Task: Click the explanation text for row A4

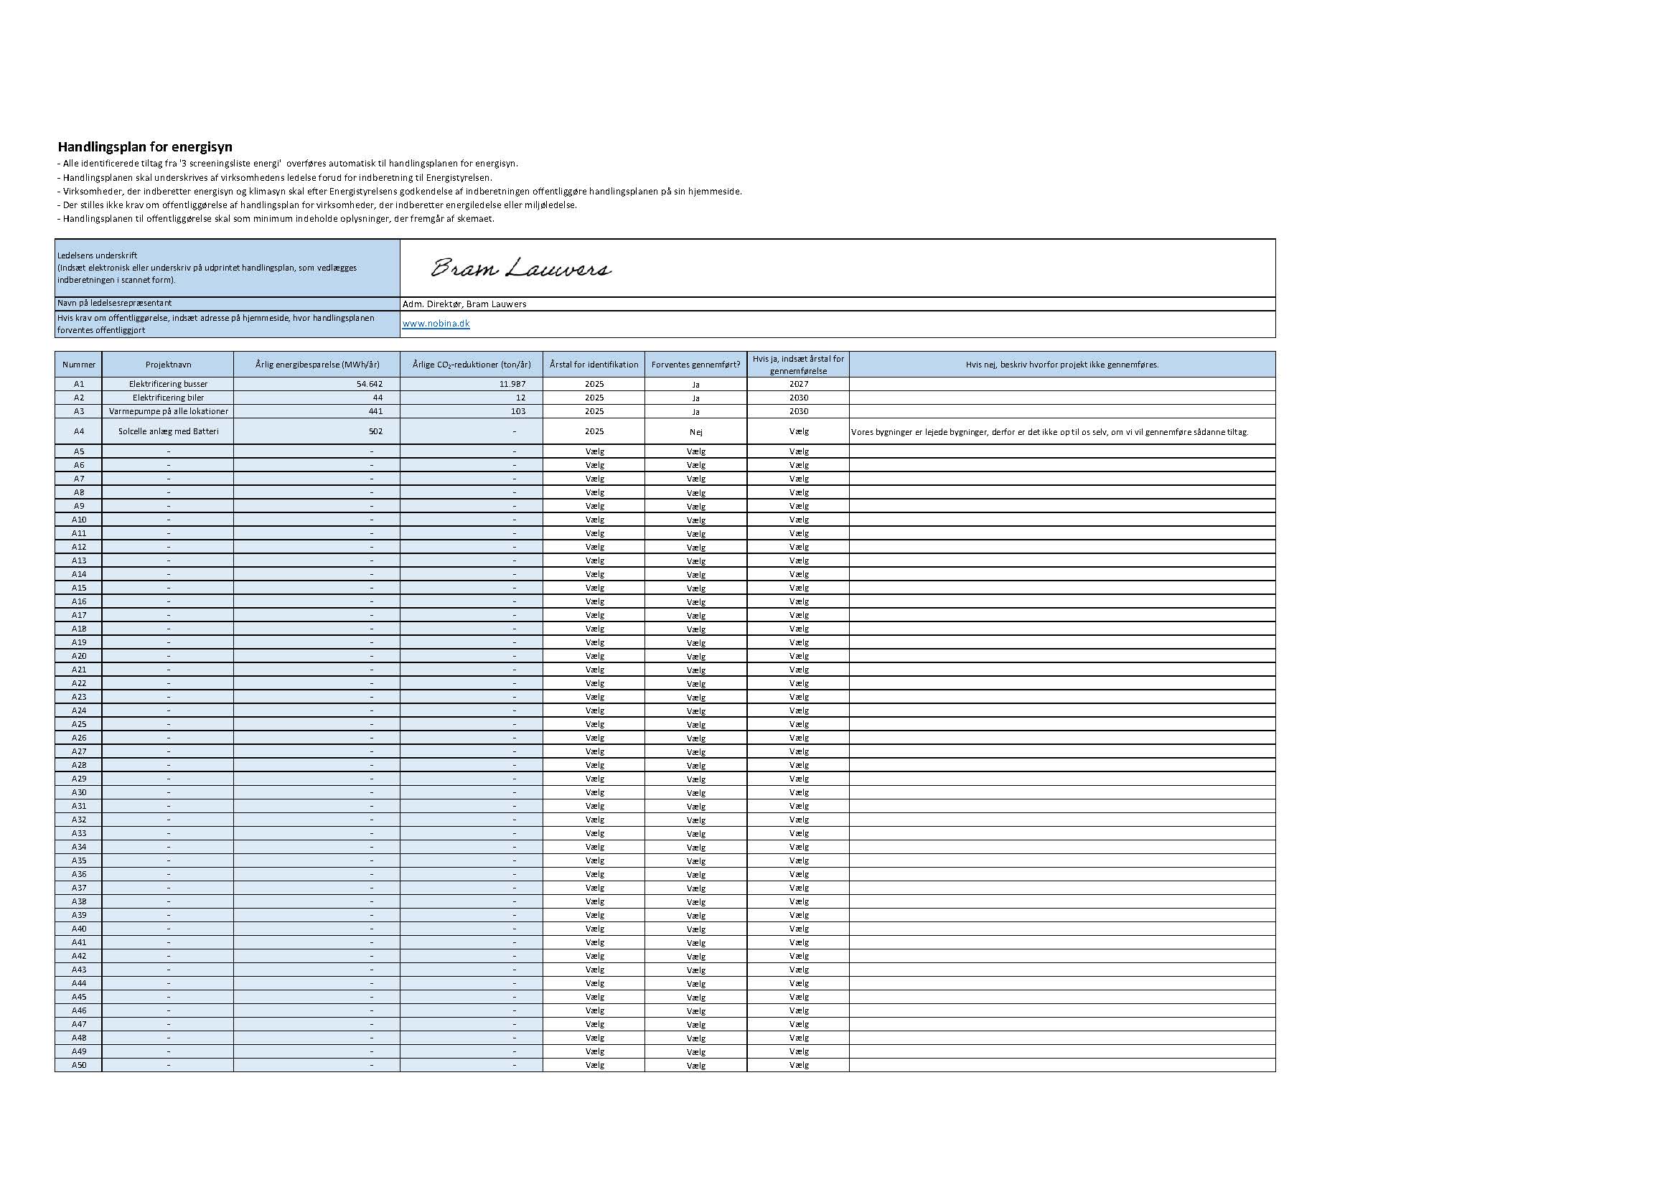Action: tap(1049, 433)
